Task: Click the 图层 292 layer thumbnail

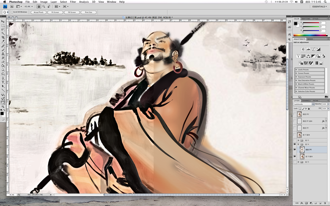Action: click(x=299, y=114)
